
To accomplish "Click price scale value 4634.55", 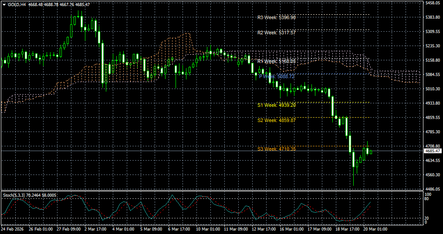I will point(433,161).
